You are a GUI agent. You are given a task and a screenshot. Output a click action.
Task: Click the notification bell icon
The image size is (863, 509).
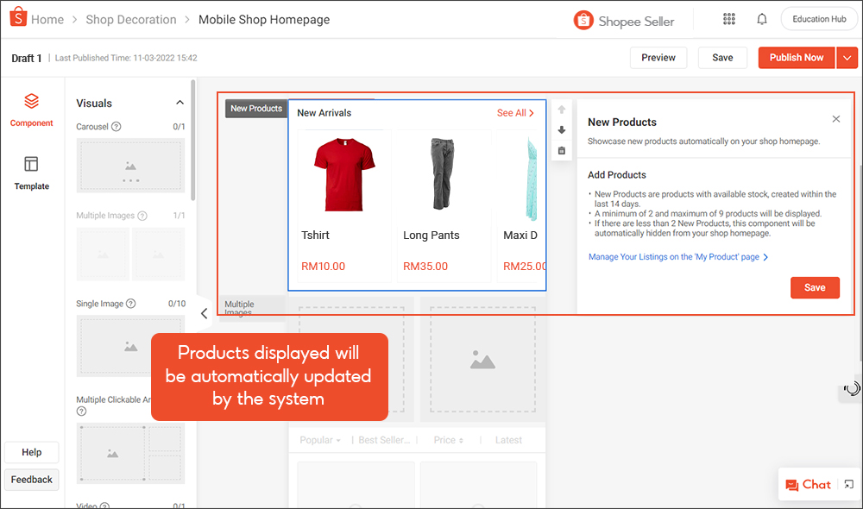click(x=761, y=18)
